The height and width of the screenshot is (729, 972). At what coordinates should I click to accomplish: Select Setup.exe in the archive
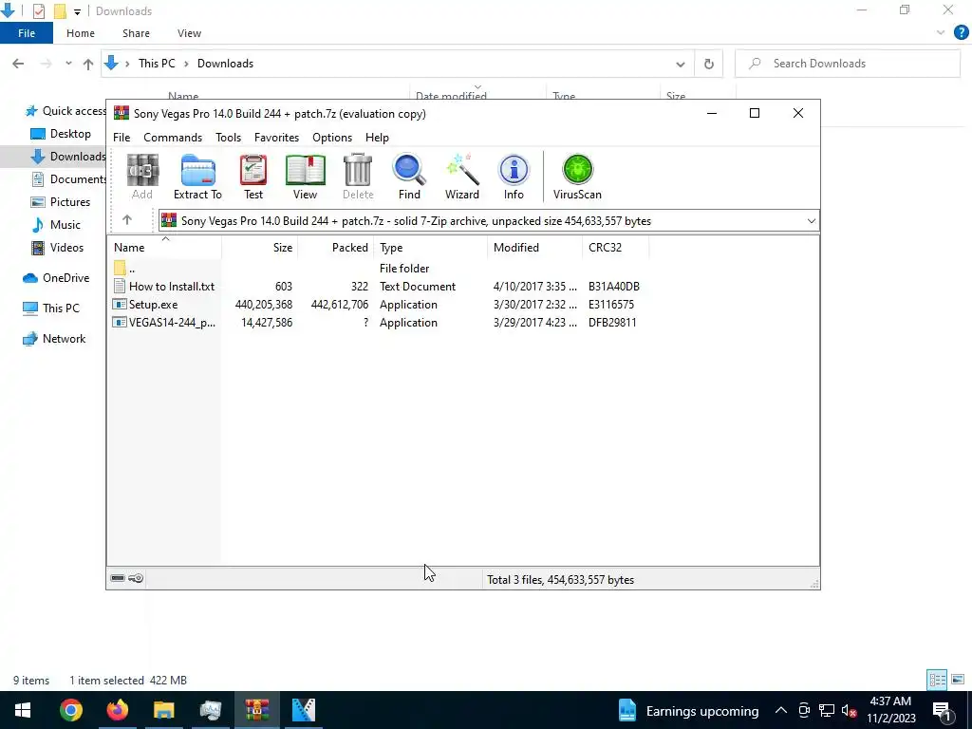(145, 305)
